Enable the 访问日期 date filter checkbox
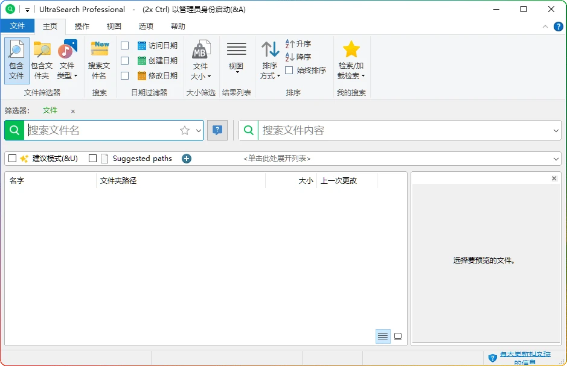567x366 pixels. (125, 46)
